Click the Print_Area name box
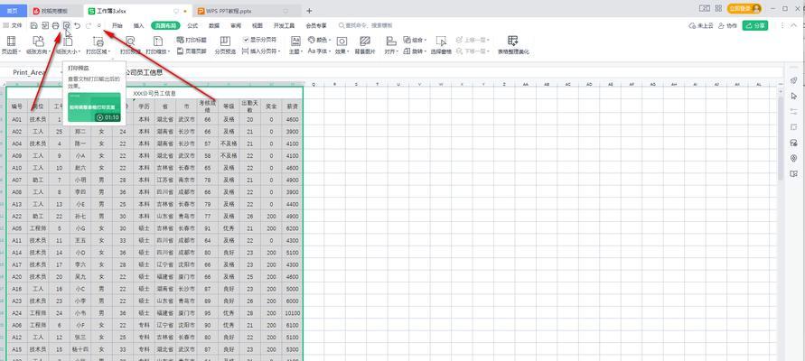Screen dimensions: 805x361 click(31, 72)
